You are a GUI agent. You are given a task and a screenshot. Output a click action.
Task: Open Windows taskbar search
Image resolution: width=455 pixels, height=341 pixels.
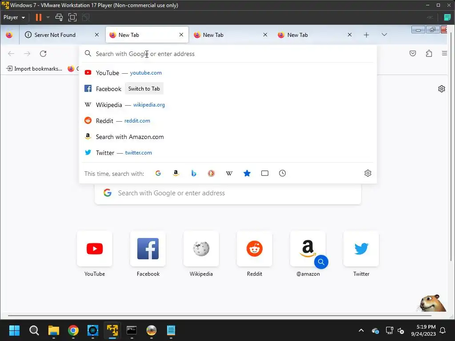[34, 330]
